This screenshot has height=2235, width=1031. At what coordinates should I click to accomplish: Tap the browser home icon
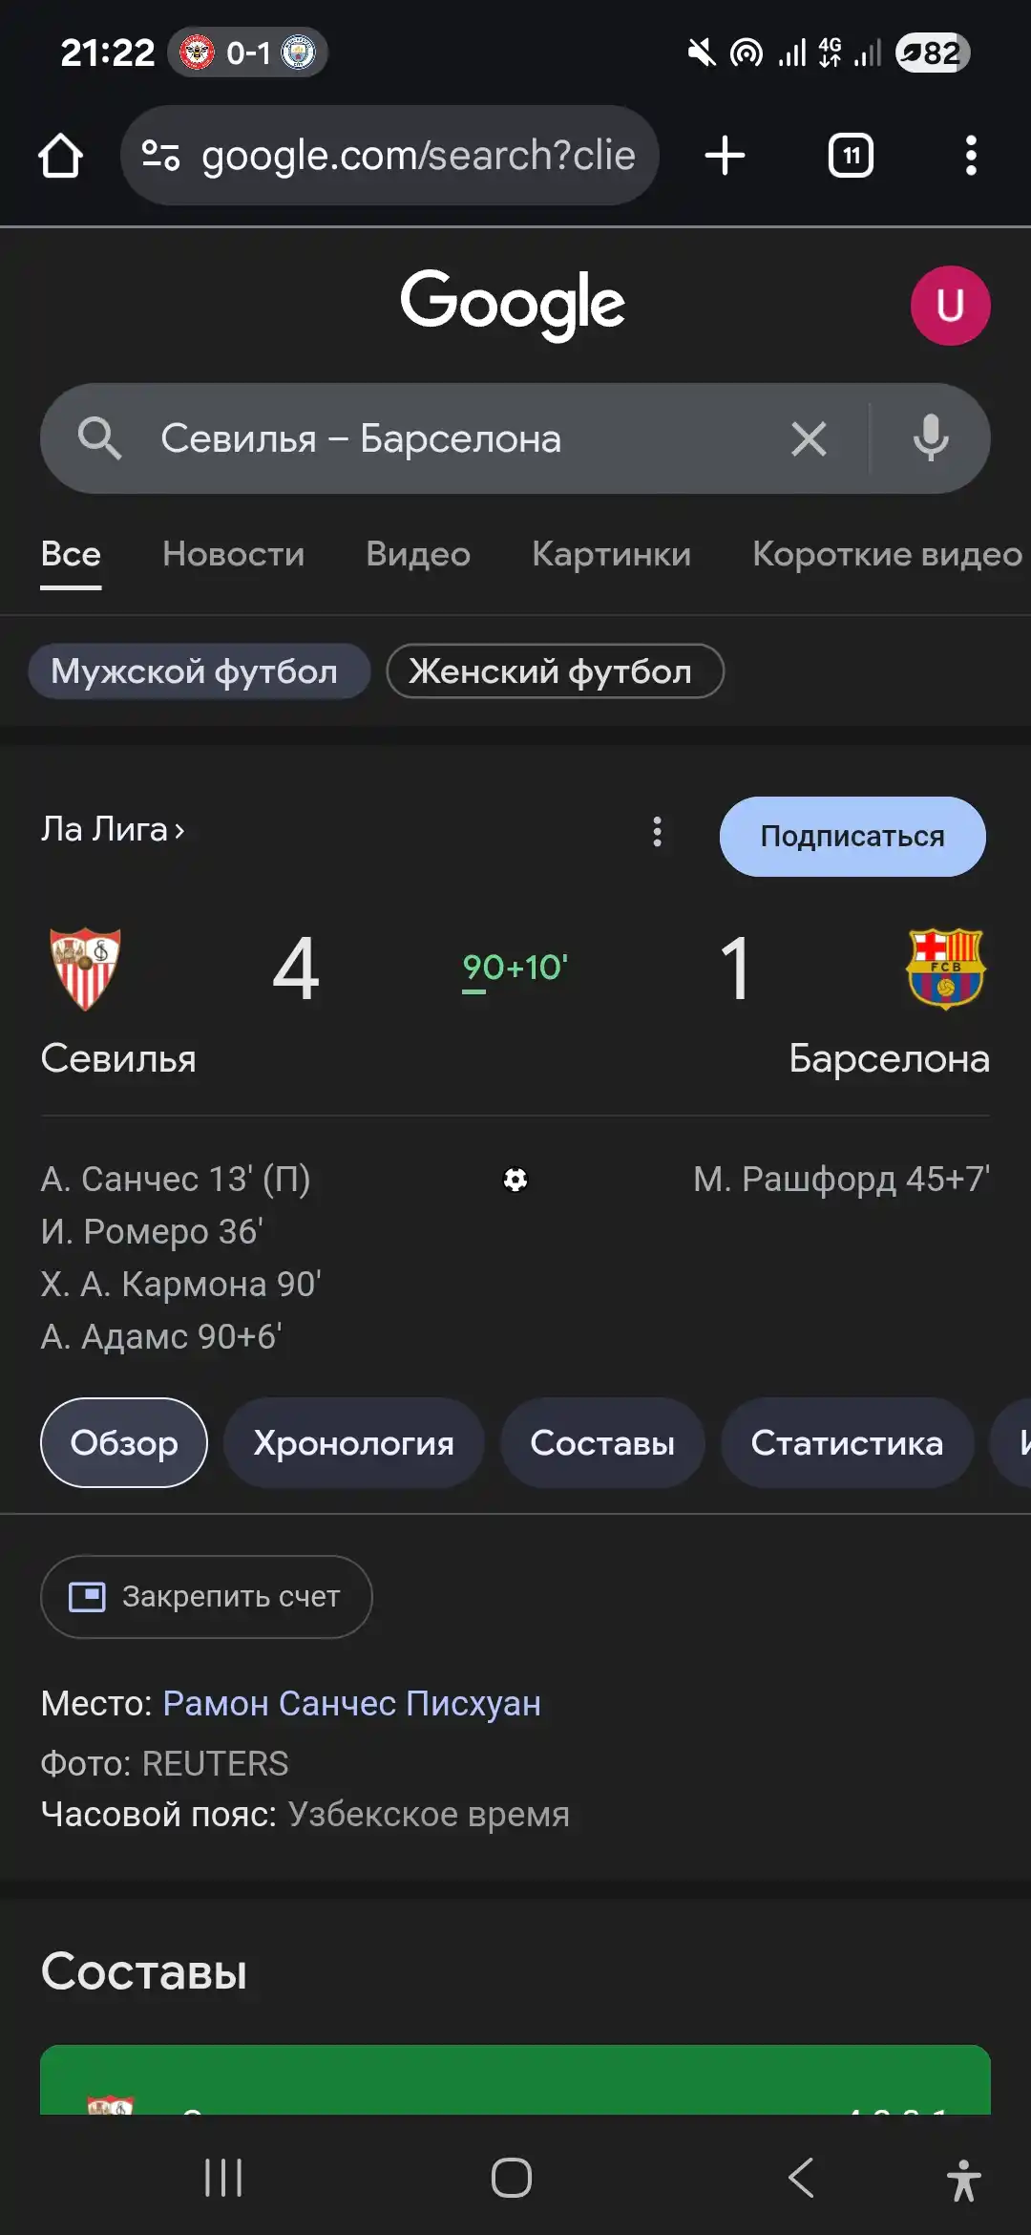pyautogui.click(x=60, y=156)
